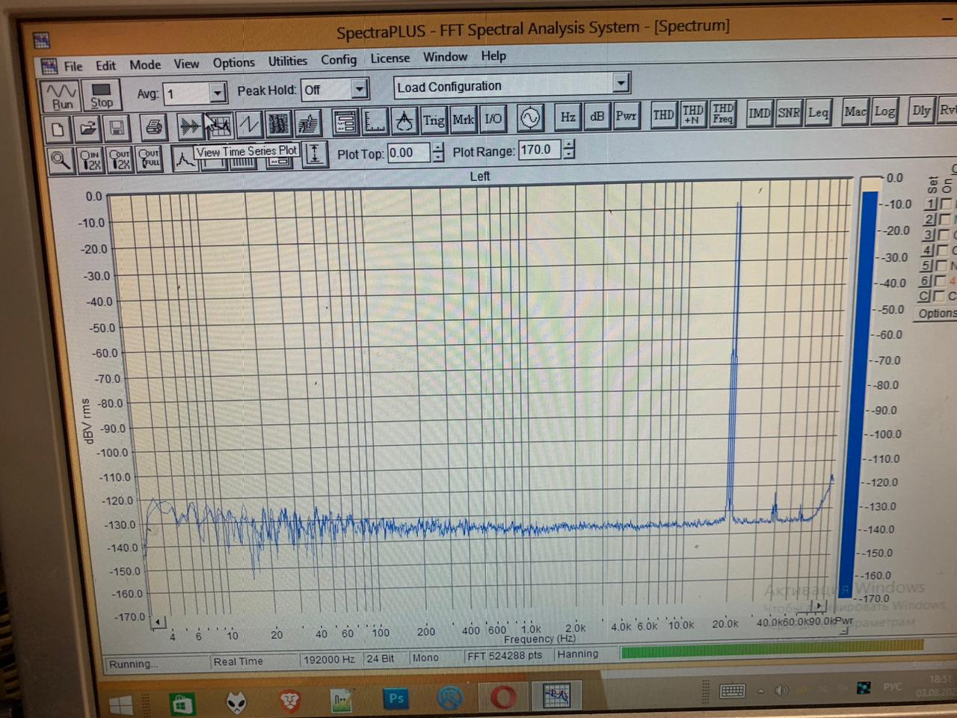The width and height of the screenshot is (957, 718).
Task: Click the Dly delay button
Action: coord(921,110)
